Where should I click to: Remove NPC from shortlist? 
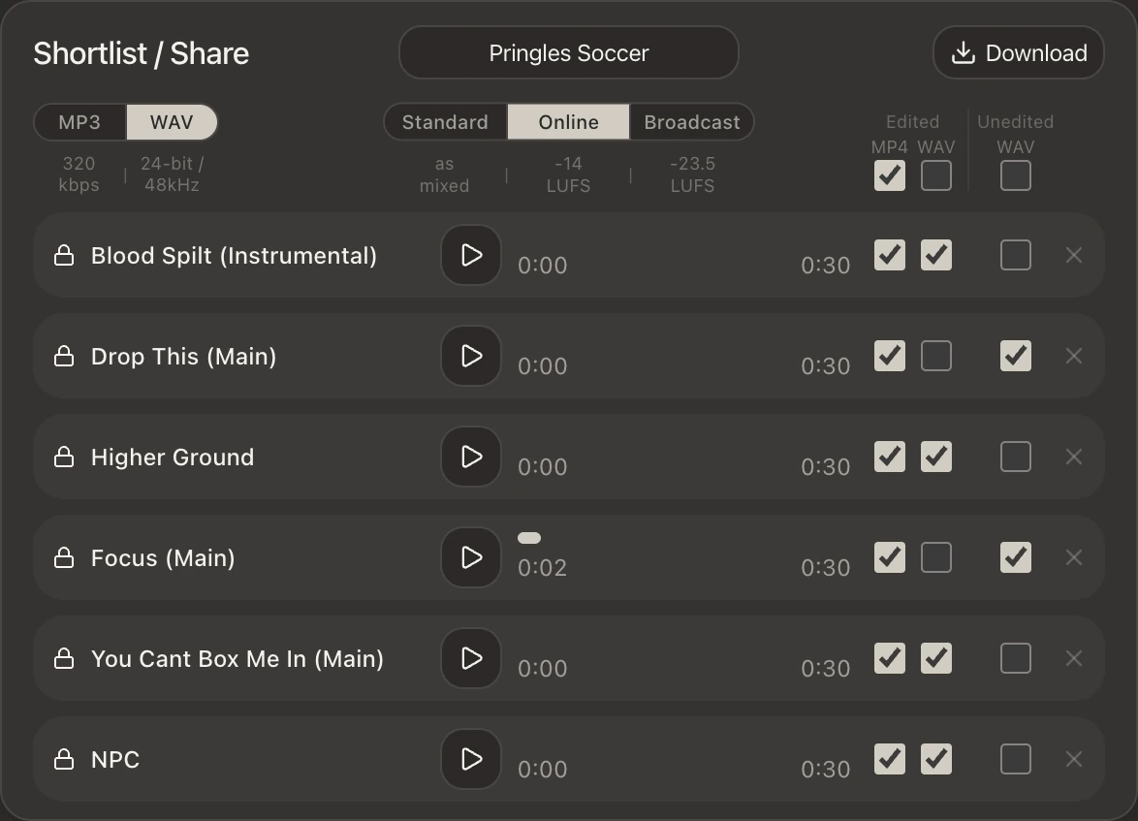(x=1073, y=759)
